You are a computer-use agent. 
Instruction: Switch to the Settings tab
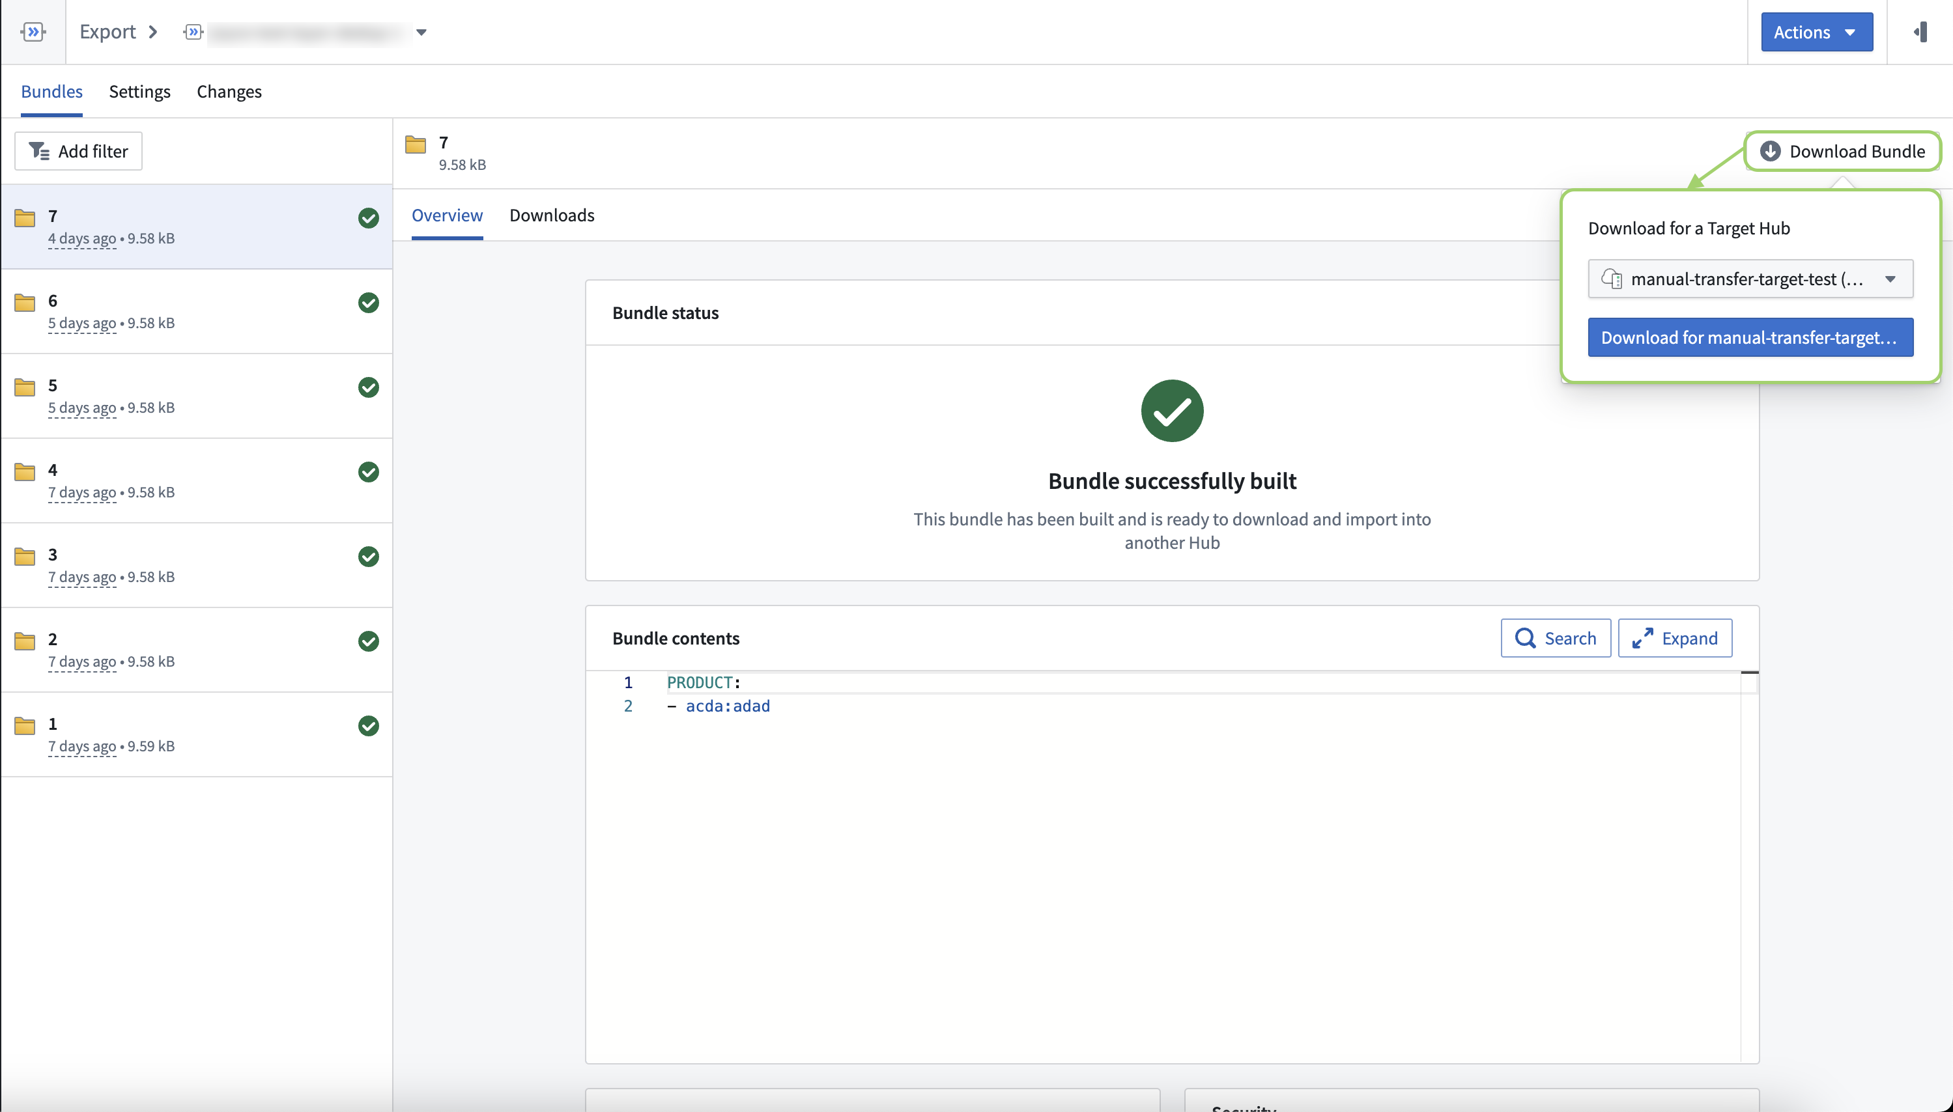point(140,91)
